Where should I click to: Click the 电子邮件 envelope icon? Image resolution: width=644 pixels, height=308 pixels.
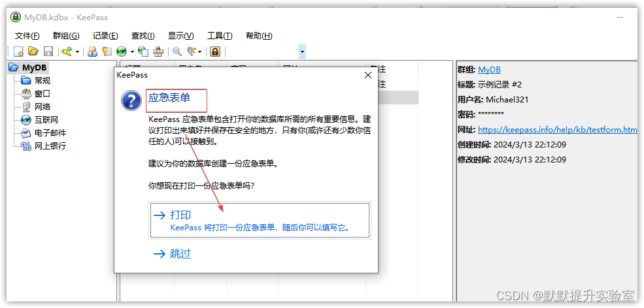(26, 133)
